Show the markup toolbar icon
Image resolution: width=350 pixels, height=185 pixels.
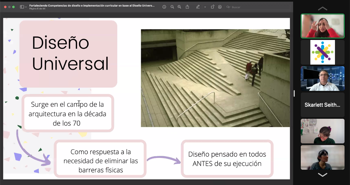click(220, 7)
